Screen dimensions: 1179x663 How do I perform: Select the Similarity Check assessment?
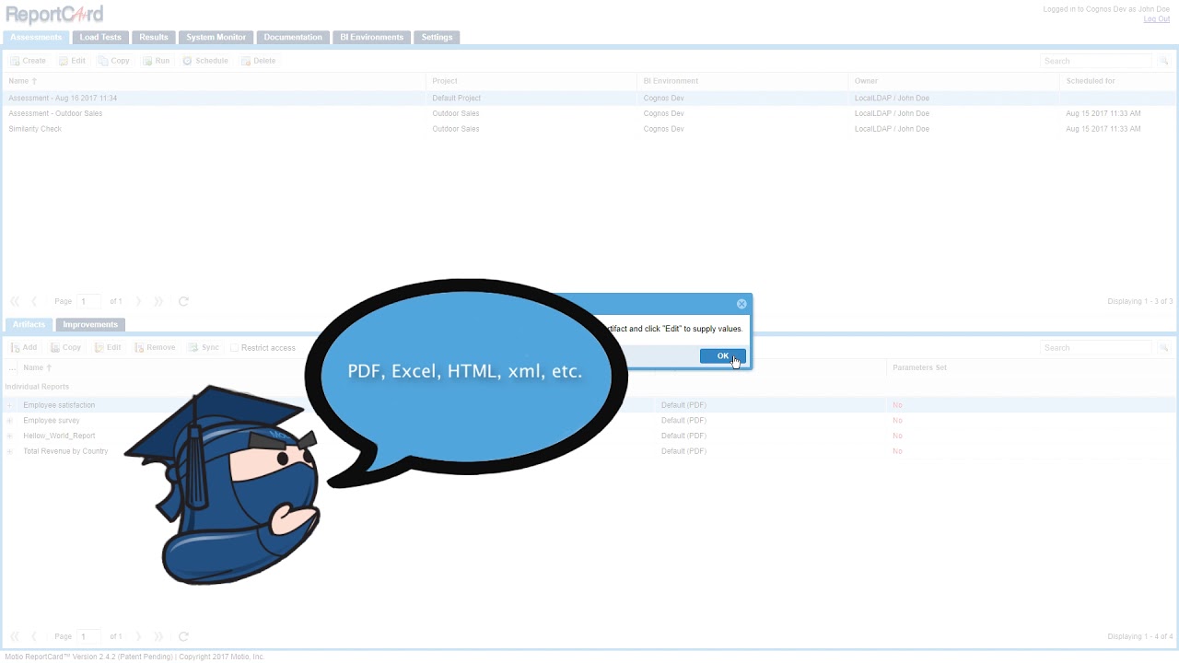[589, 129]
